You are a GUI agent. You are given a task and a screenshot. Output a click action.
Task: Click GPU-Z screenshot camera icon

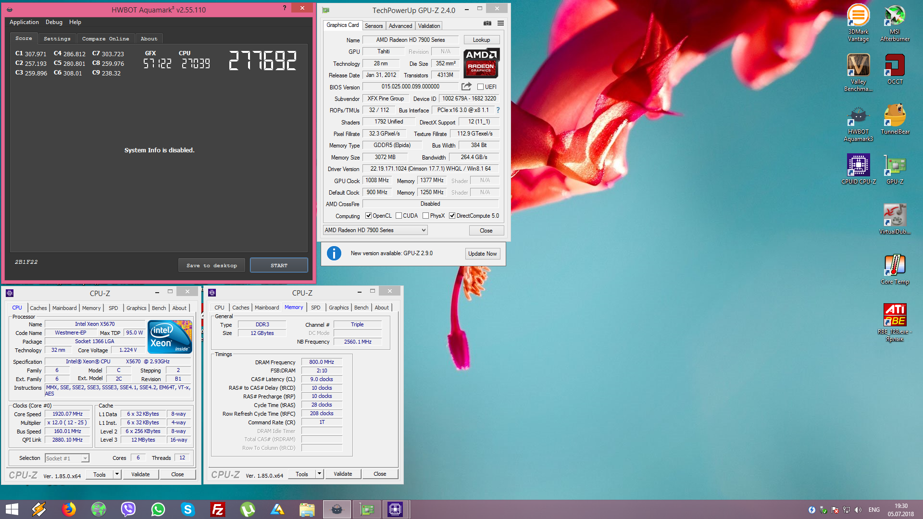(x=487, y=23)
